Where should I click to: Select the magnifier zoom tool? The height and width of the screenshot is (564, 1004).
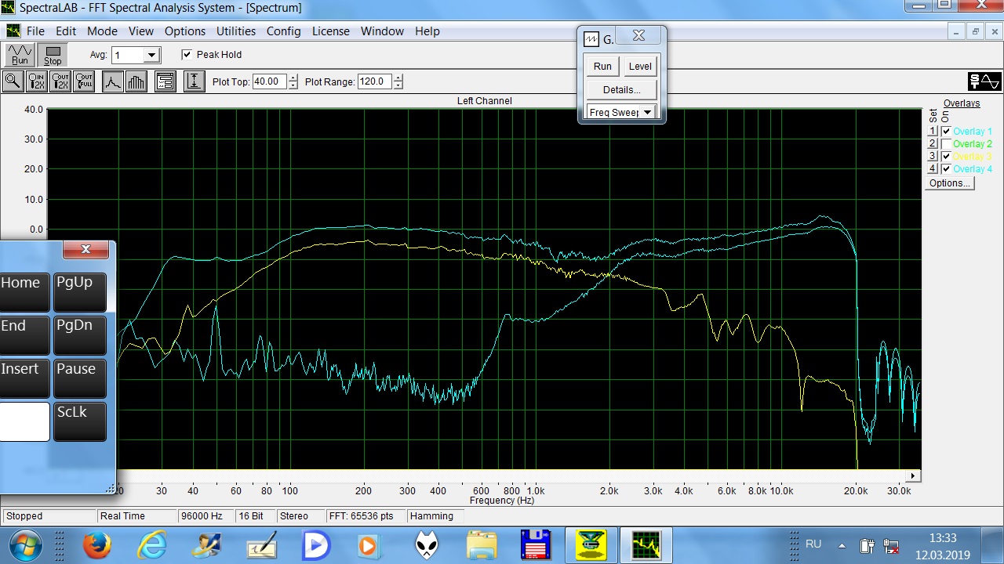(x=13, y=81)
